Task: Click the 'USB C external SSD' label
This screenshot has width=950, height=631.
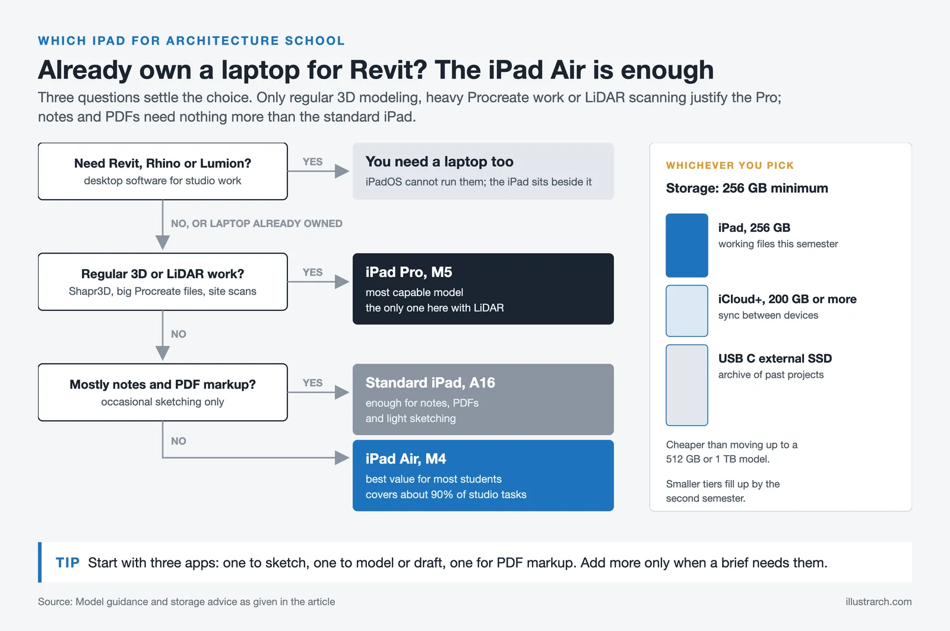Action: pyautogui.click(x=775, y=358)
